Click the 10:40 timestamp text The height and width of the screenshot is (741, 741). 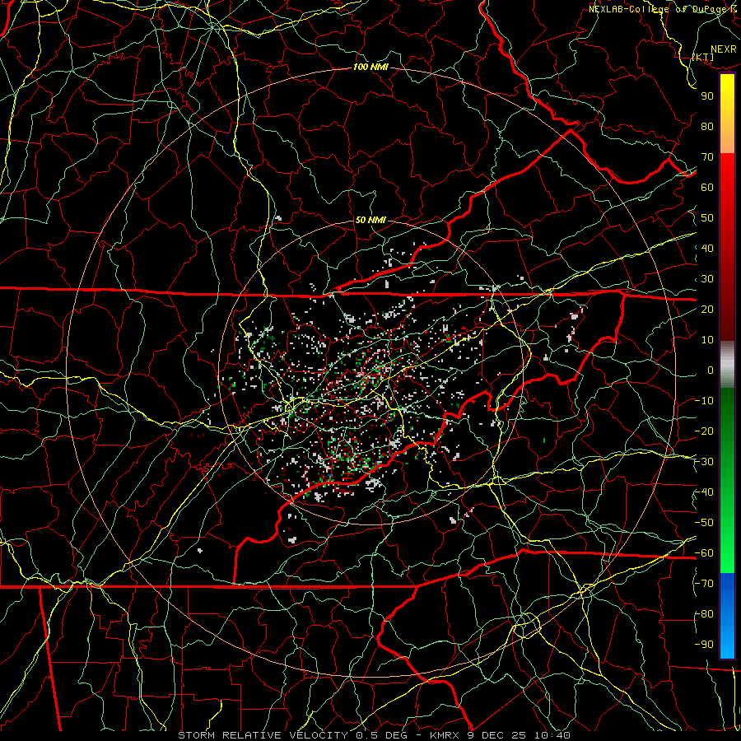(552, 735)
